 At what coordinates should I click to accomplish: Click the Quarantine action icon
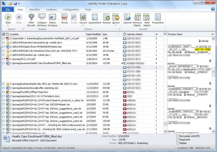coord(95,17)
